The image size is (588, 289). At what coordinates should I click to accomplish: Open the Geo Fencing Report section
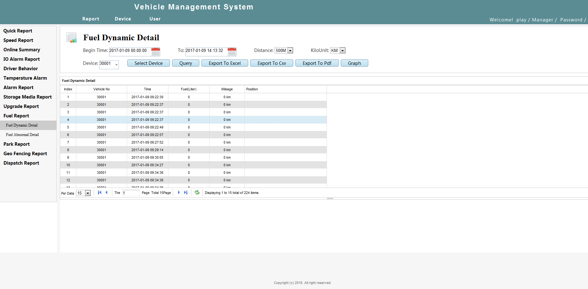[25, 154]
